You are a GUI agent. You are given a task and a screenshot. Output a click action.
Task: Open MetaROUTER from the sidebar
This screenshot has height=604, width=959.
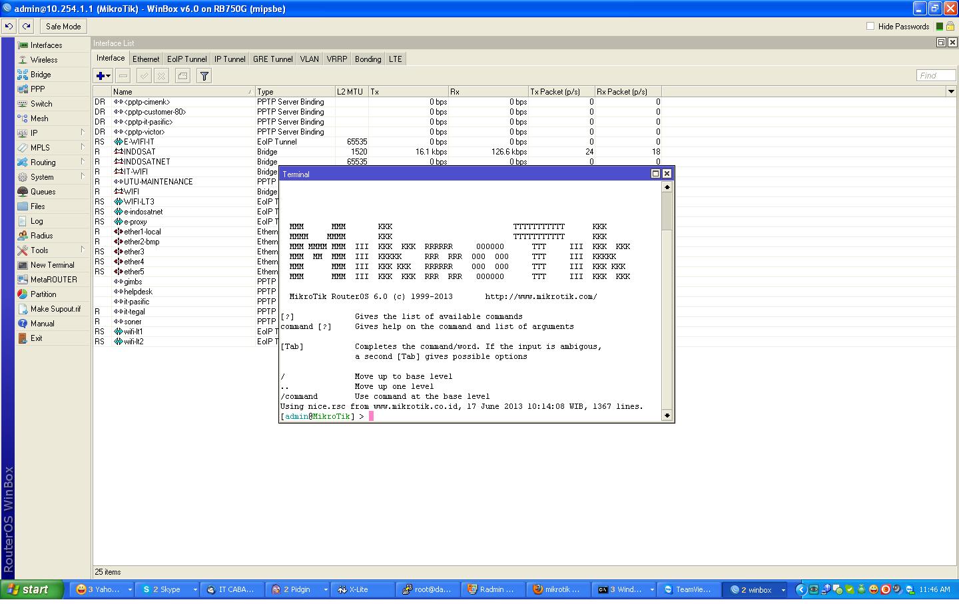53,280
